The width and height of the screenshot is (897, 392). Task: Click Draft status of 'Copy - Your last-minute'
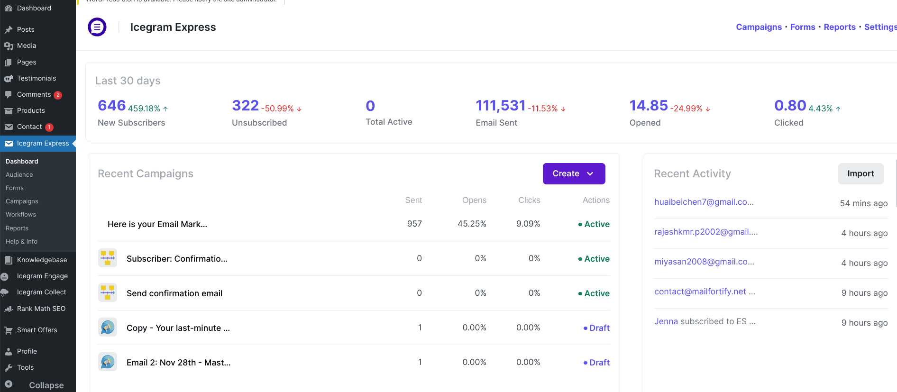point(596,328)
